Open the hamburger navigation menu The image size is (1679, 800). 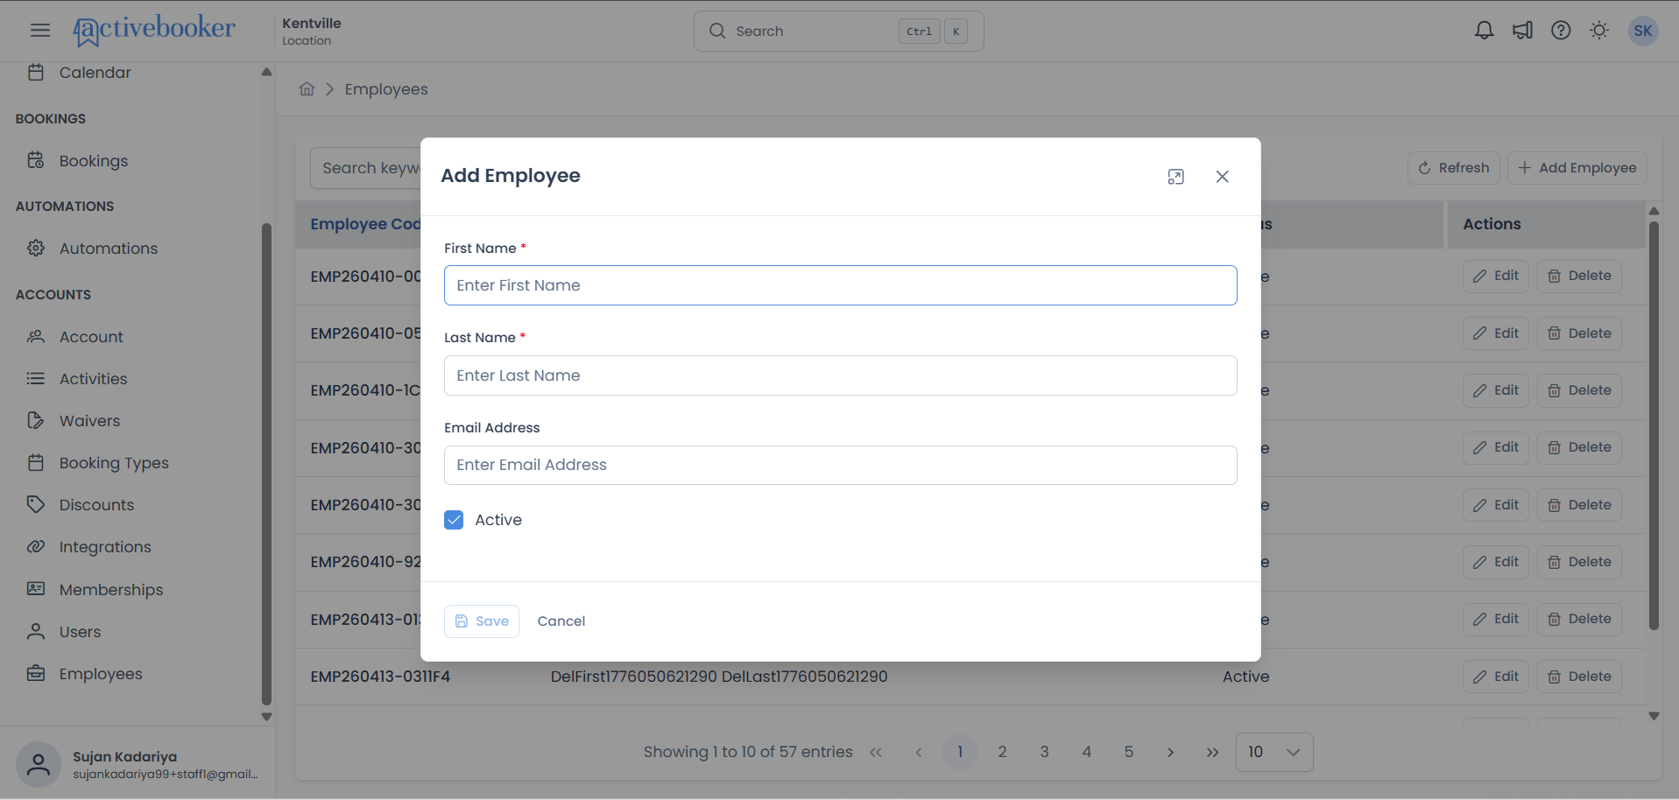click(x=40, y=31)
